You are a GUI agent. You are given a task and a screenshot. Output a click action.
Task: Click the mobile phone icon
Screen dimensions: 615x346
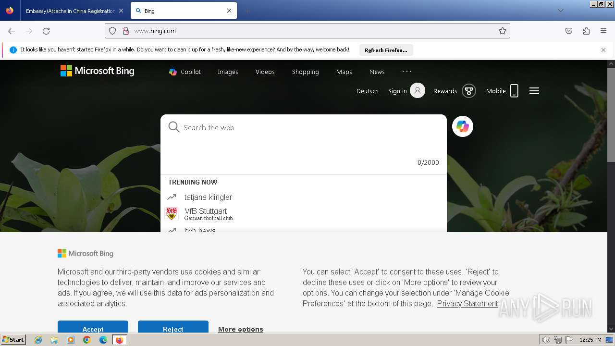pos(514,91)
